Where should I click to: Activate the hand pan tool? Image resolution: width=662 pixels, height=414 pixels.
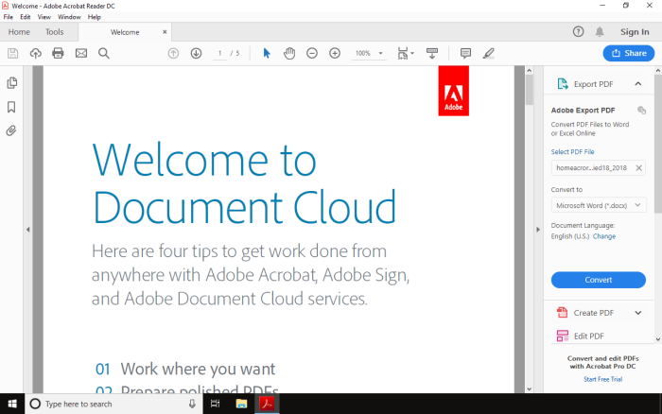[289, 53]
